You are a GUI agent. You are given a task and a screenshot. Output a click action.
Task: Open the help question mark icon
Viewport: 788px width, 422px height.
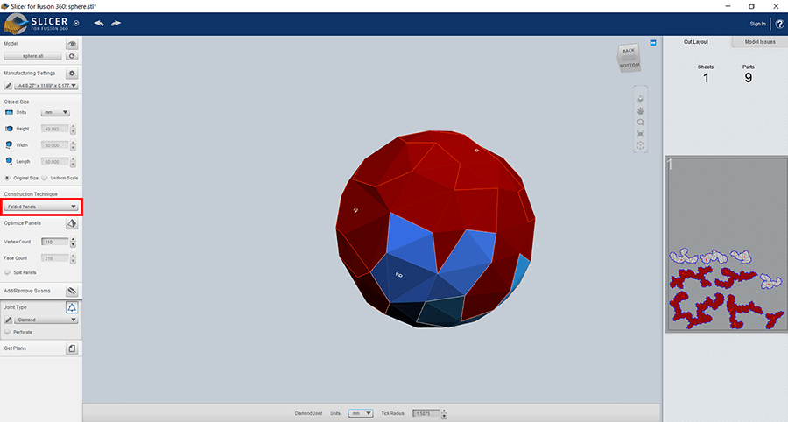[x=779, y=24]
